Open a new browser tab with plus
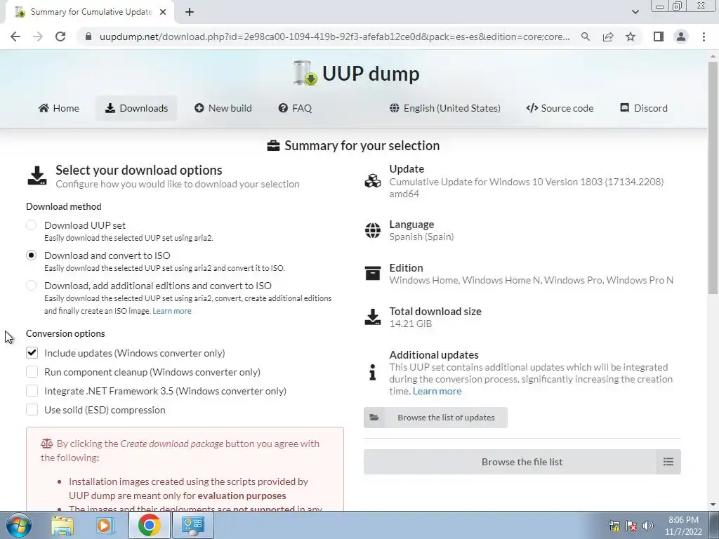The width and height of the screenshot is (719, 539). 190,12
